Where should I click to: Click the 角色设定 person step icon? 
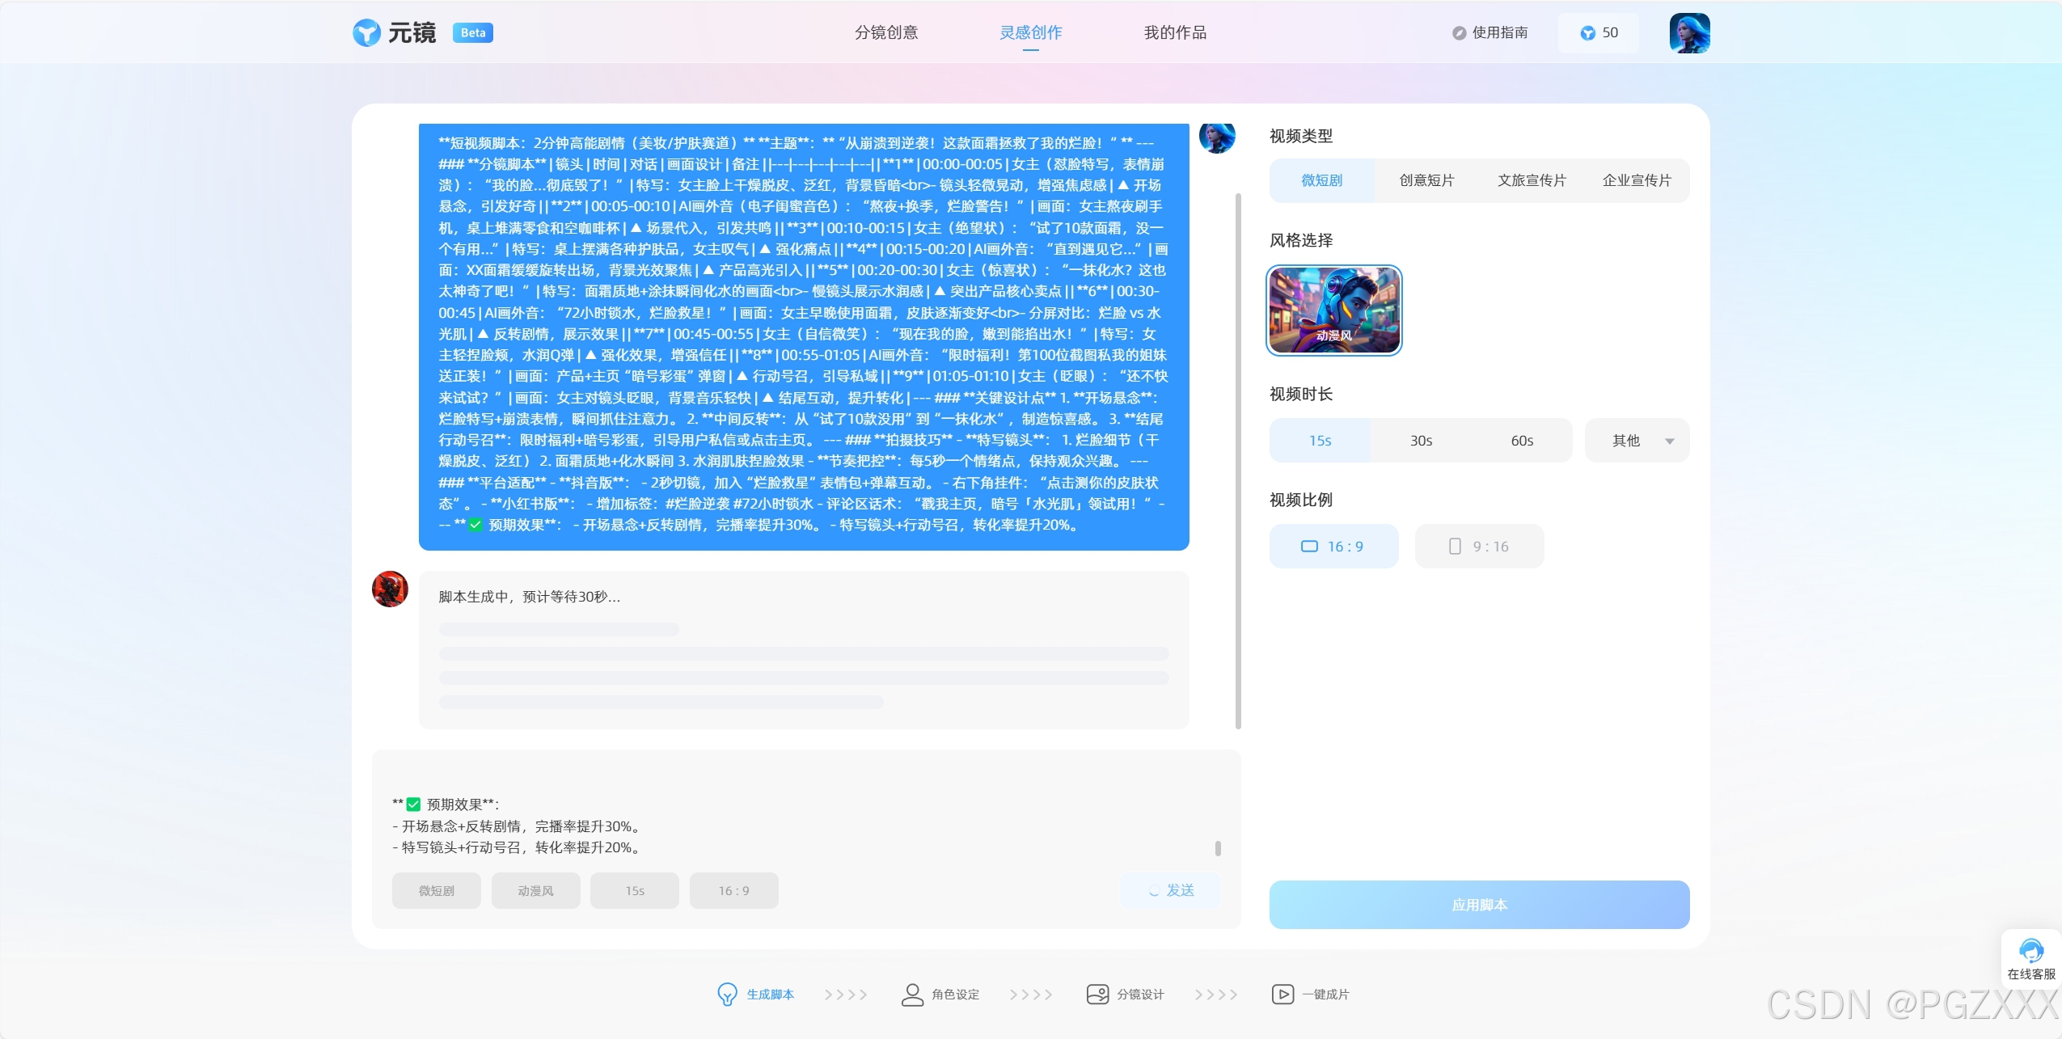coord(912,994)
